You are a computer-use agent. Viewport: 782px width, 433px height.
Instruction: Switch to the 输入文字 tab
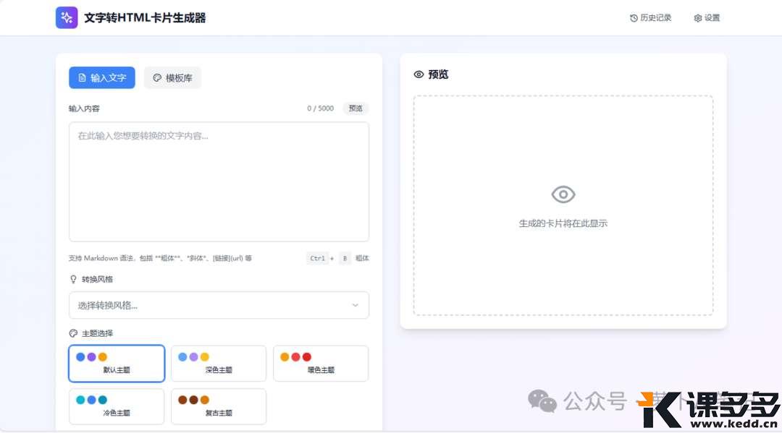(x=102, y=77)
